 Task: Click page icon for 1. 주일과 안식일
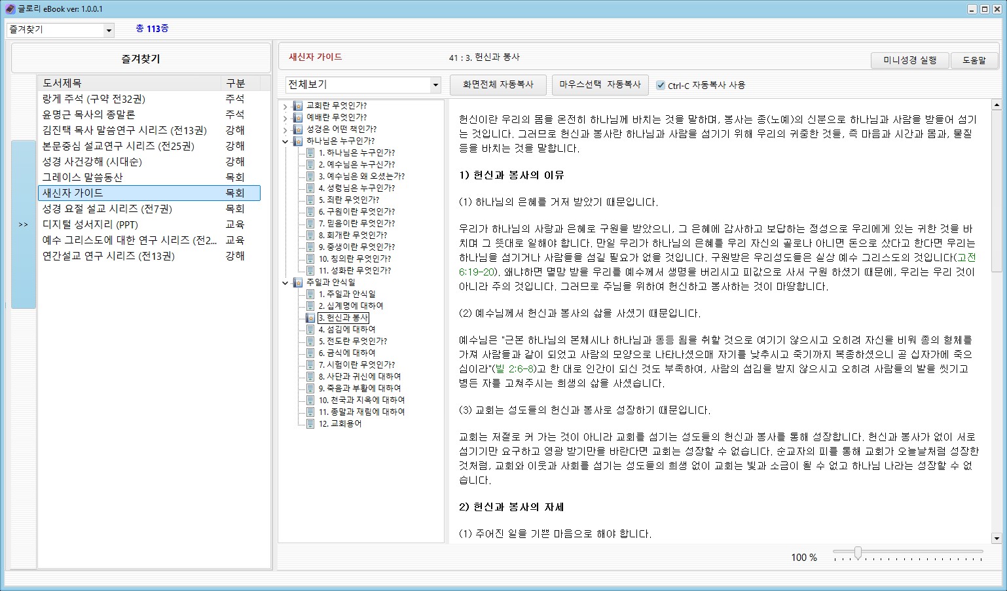(310, 295)
